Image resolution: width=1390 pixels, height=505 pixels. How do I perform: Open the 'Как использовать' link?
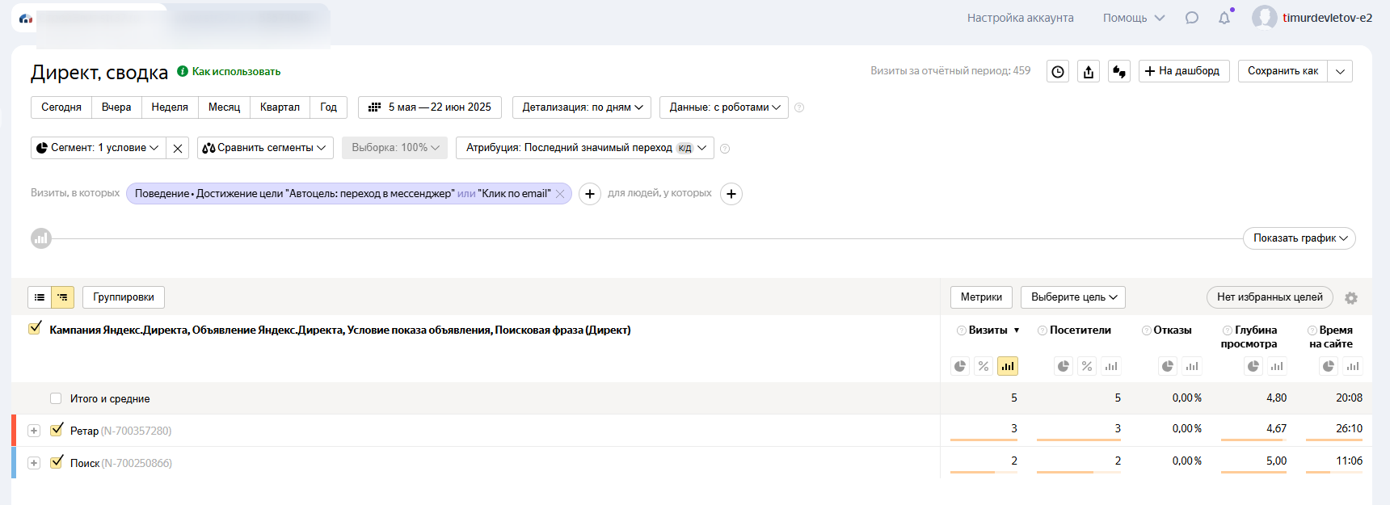[x=236, y=71]
